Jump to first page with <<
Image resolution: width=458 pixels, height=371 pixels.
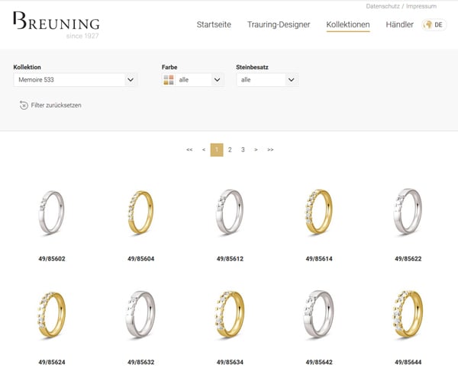(x=189, y=150)
